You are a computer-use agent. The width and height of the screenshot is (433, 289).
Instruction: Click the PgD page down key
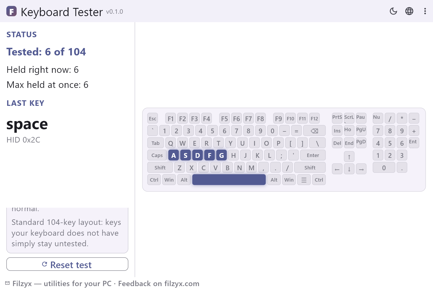[x=361, y=143]
